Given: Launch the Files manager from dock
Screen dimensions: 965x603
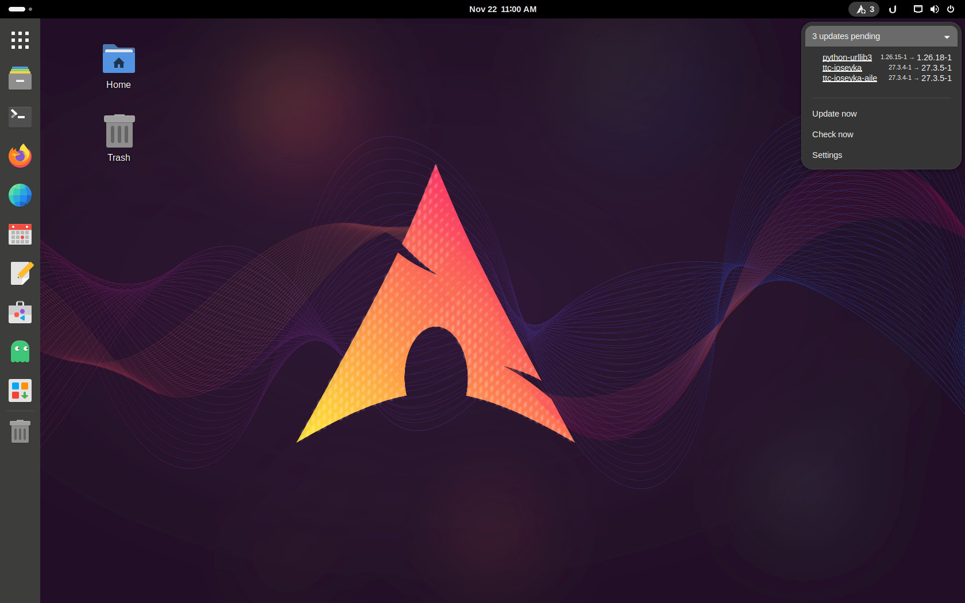Looking at the screenshot, I should tap(20, 78).
